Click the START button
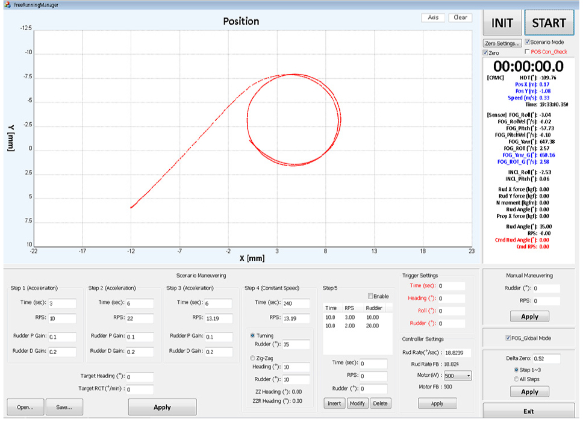 click(x=549, y=23)
